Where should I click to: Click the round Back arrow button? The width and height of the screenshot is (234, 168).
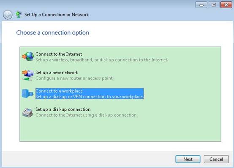tap(8, 15)
